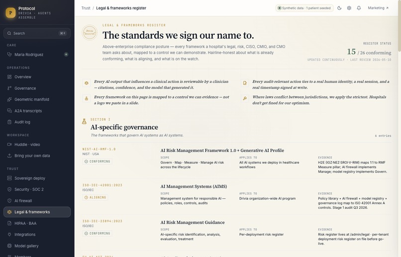The image size is (401, 257).
Task: Click Synthetic data patient seeded badge
Action: tap(304, 8)
